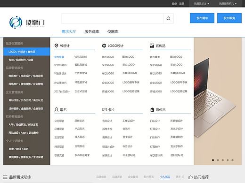The image size is (245, 183).
Task: Click the site logo in the header
Action: tap(27, 22)
